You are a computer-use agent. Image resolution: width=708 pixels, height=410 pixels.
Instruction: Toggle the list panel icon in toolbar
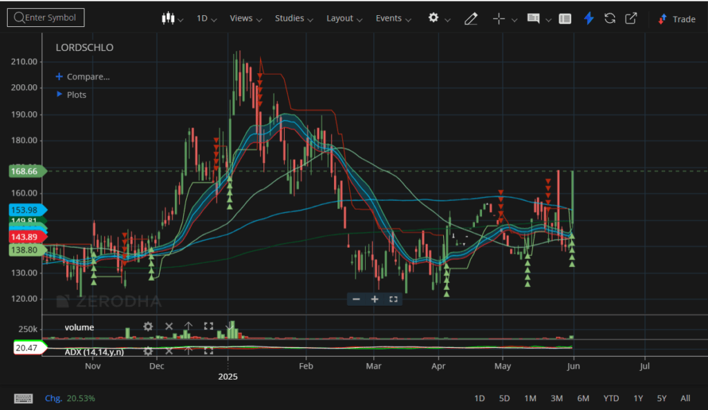(565, 19)
